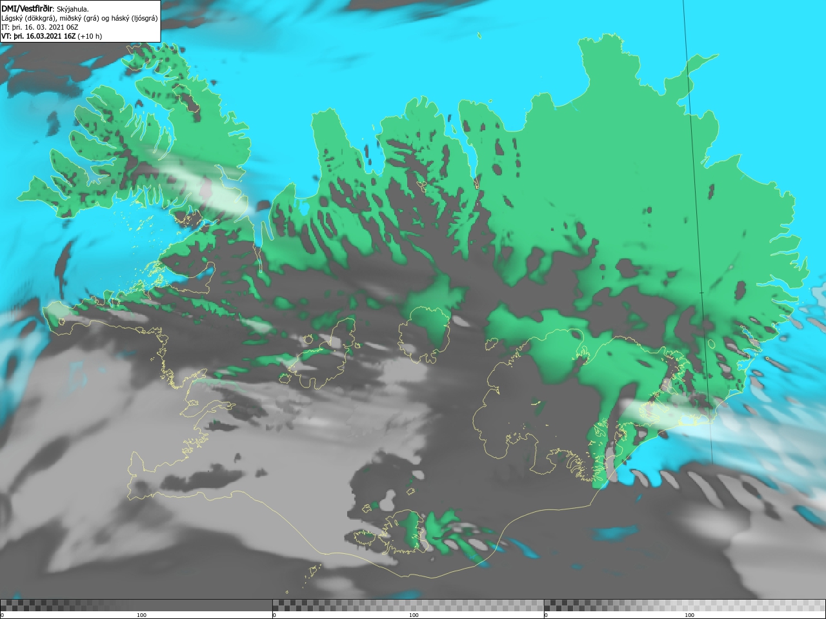The width and height of the screenshot is (826, 619).
Task: Click the '100' label under the dark grey scale
Action: (141, 615)
